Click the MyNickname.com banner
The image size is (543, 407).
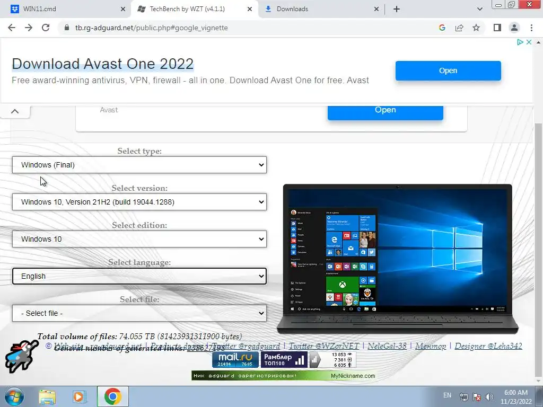[284, 376]
